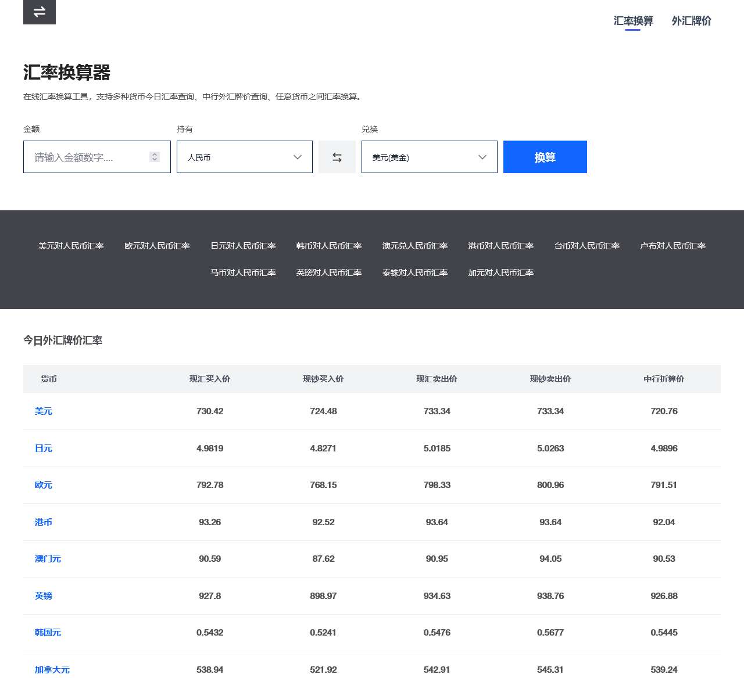
Task: Switch to the 外汇牌价 tab
Action: click(692, 20)
